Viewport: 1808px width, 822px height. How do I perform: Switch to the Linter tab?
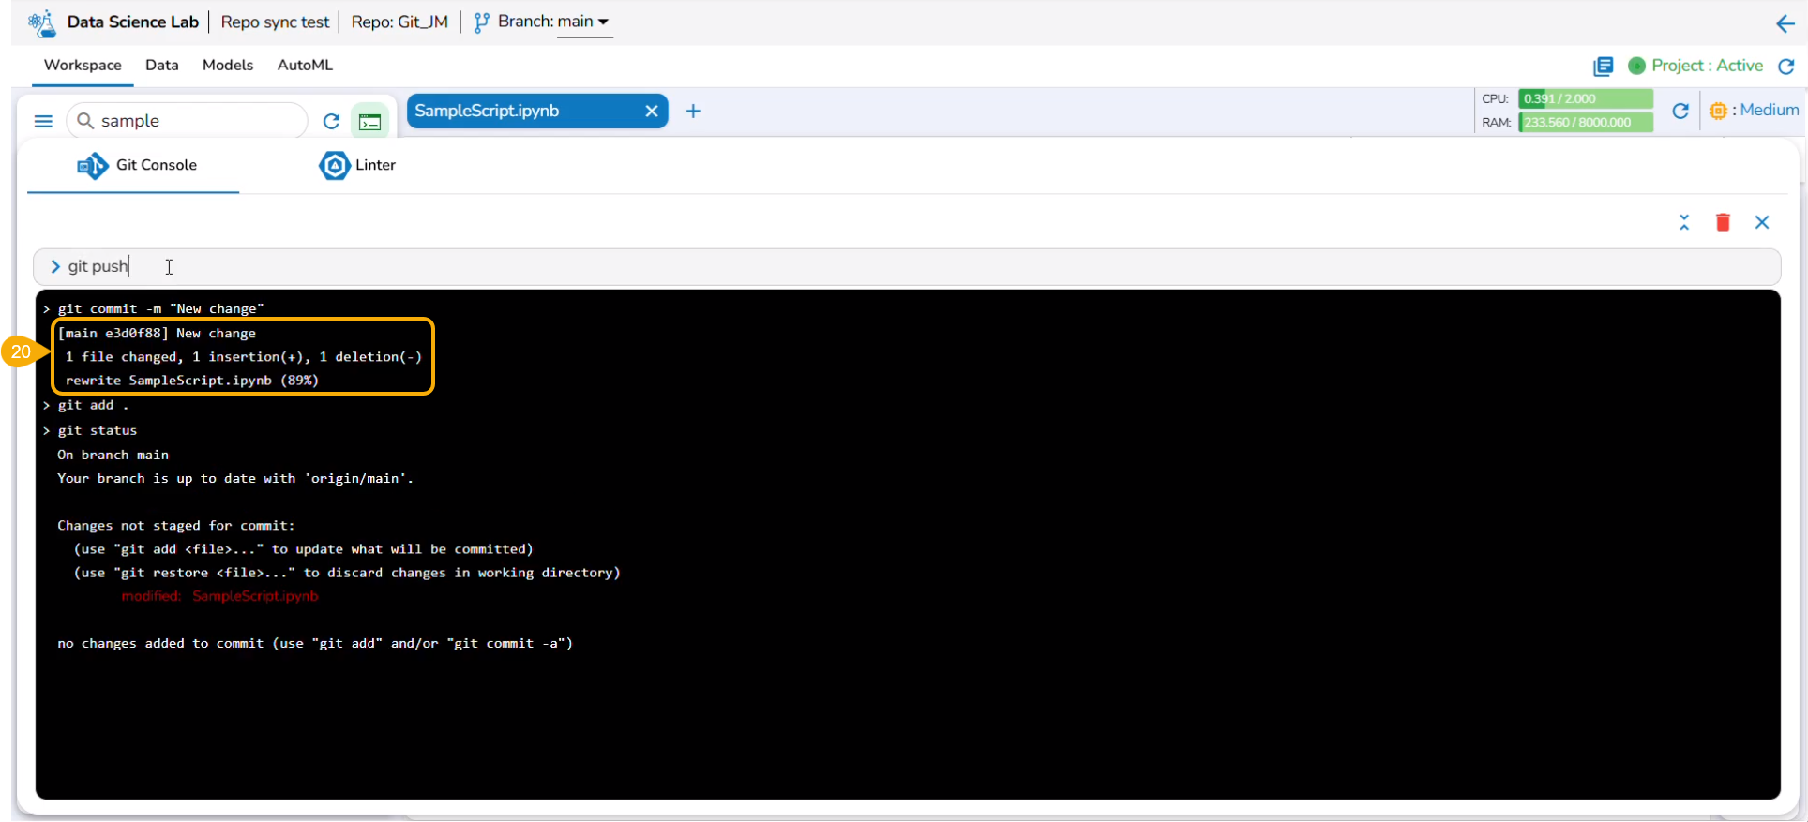click(358, 165)
